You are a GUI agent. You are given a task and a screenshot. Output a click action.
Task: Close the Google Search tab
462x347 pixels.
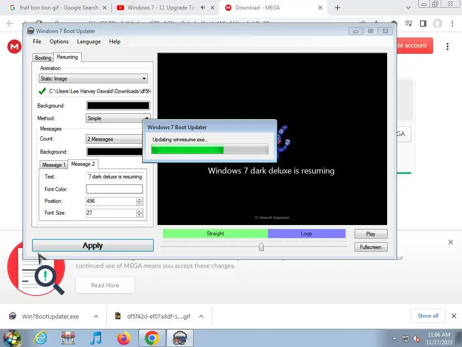click(104, 8)
